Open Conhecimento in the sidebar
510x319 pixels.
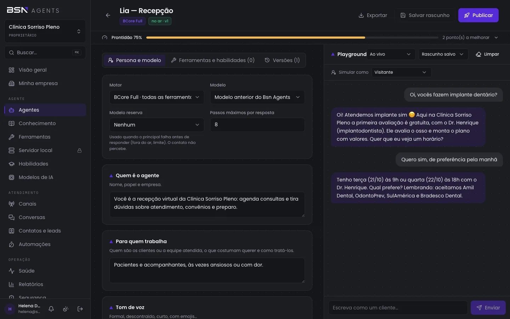point(45,123)
